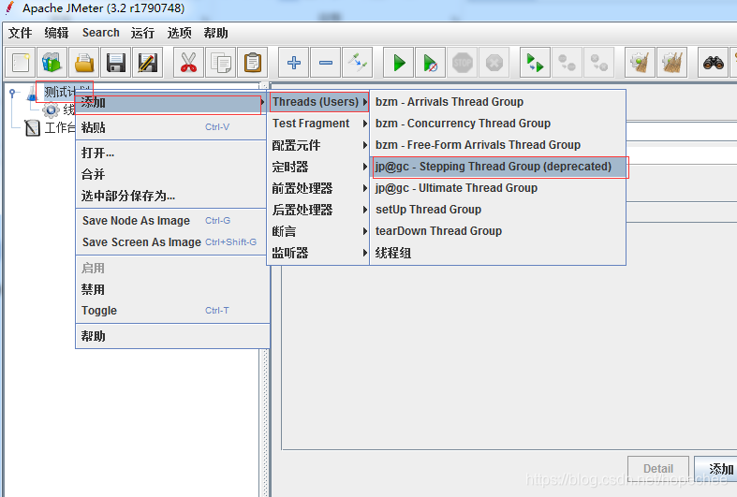Click the Detail button
The height and width of the screenshot is (497, 737).
658,469
